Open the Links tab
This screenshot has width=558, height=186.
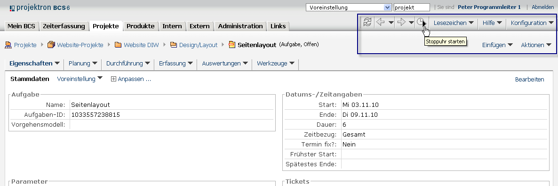(278, 26)
